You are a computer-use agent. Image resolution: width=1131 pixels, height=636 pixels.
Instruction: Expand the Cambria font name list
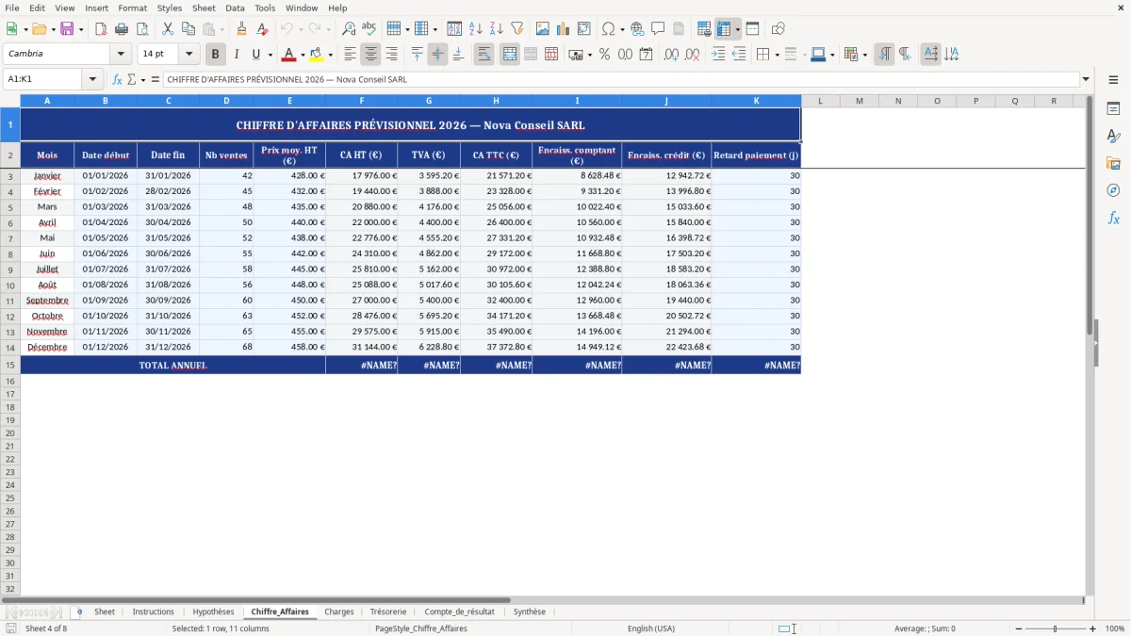[121, 55]
